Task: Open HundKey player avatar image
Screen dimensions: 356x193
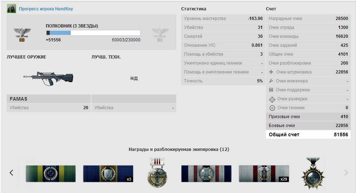Action: (11, 9)
